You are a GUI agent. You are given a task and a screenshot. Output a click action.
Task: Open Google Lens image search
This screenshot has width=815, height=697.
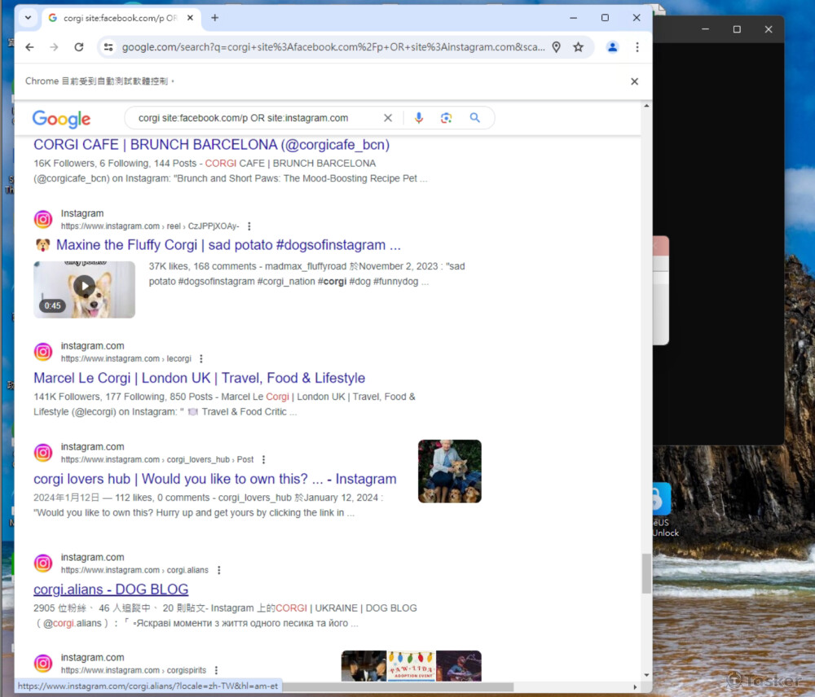tap(446, 118)
